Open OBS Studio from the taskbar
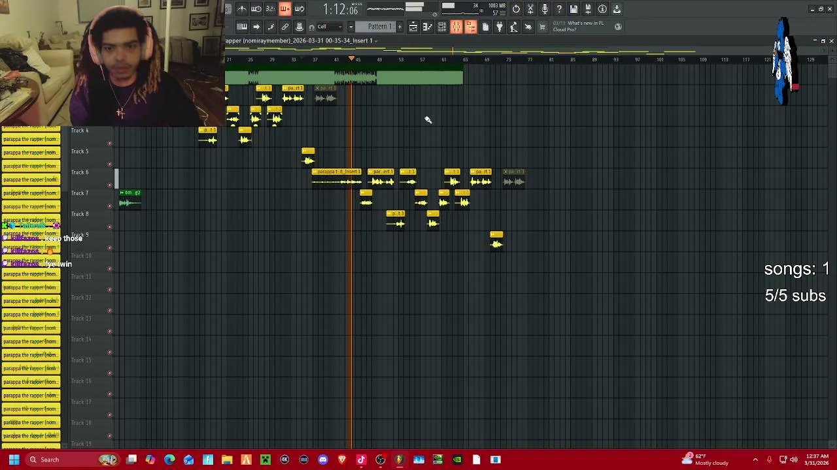 381,460
